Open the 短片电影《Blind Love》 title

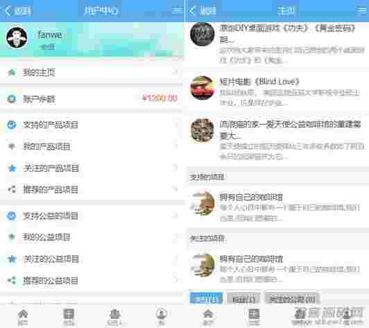pyautogui.click(x=259, y=82)
